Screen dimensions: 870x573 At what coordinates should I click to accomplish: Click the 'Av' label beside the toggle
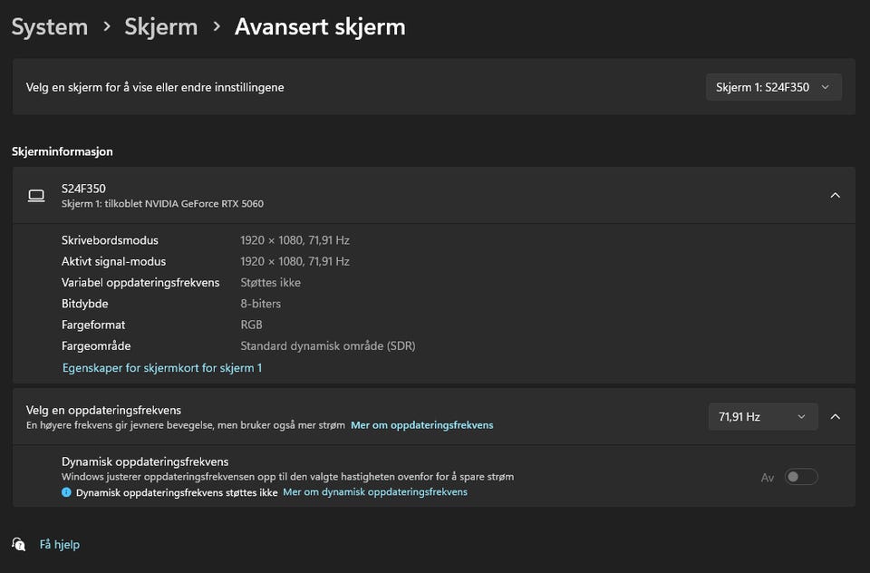(768, 478)
